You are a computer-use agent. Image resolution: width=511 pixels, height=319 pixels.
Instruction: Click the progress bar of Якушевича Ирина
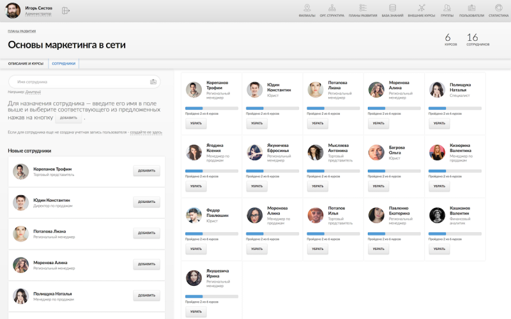211,297
